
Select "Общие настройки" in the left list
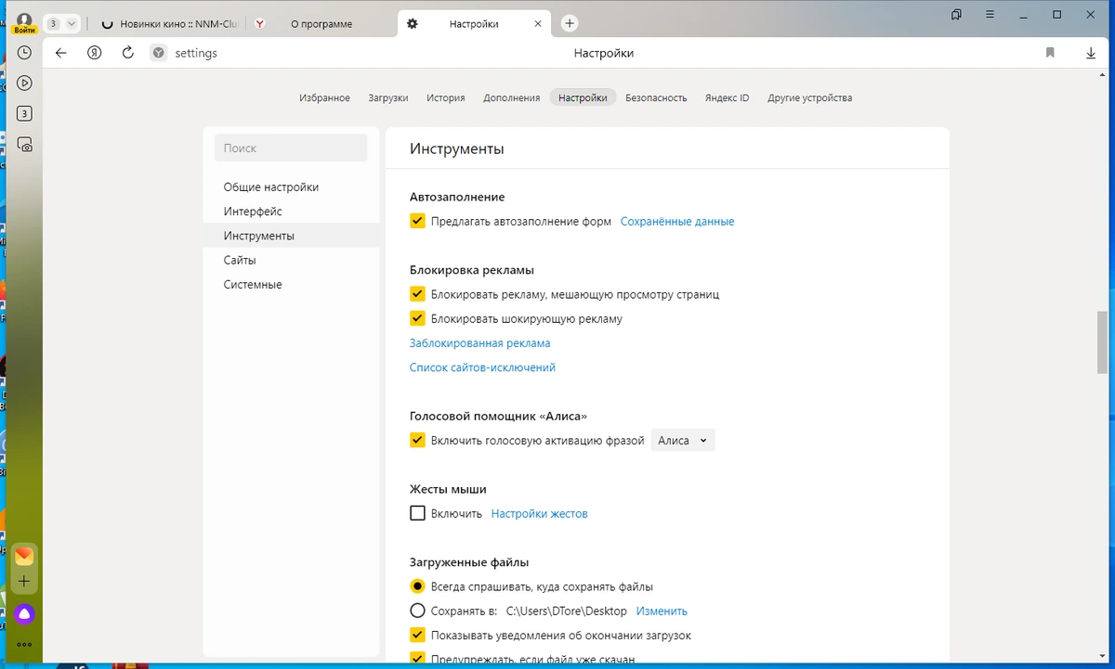point(291,187)
